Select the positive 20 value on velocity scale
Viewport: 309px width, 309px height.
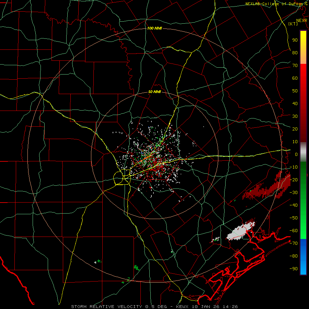(295, 129)
